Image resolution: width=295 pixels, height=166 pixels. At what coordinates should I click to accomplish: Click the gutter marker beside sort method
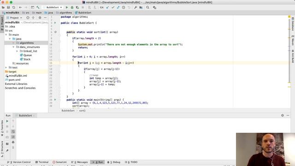pos(55,32)
